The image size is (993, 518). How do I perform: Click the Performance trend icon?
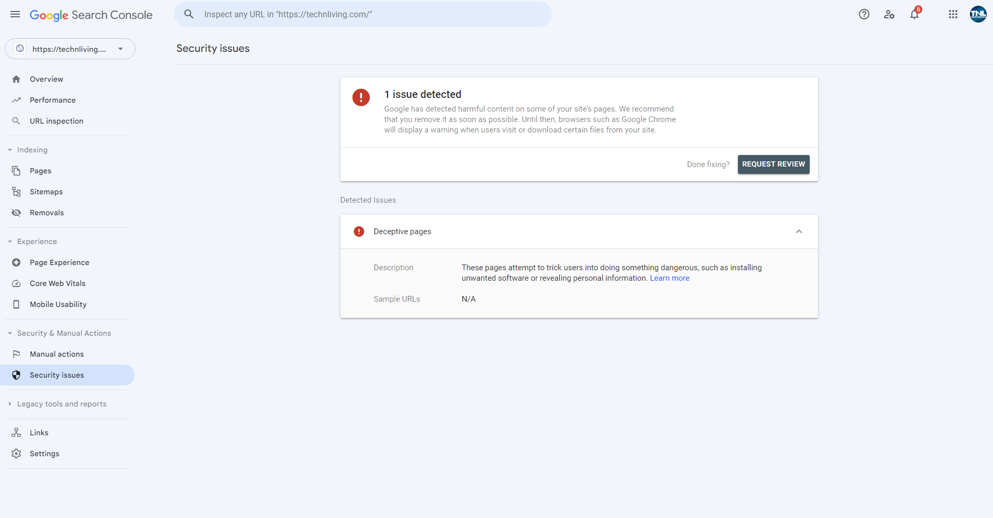[x=16, y=100]
